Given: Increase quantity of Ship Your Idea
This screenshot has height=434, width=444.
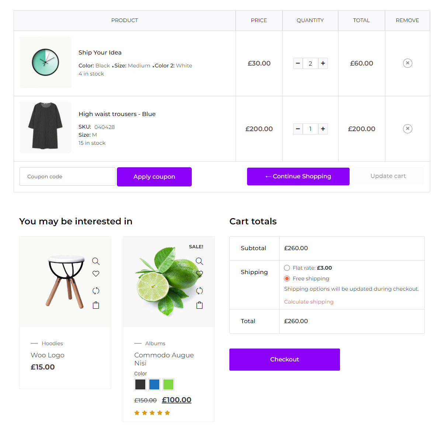Looking at the screenshot, I should pyautogui.click(x=323, y=63).
